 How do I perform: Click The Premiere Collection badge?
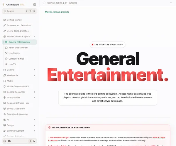point(108,45)
